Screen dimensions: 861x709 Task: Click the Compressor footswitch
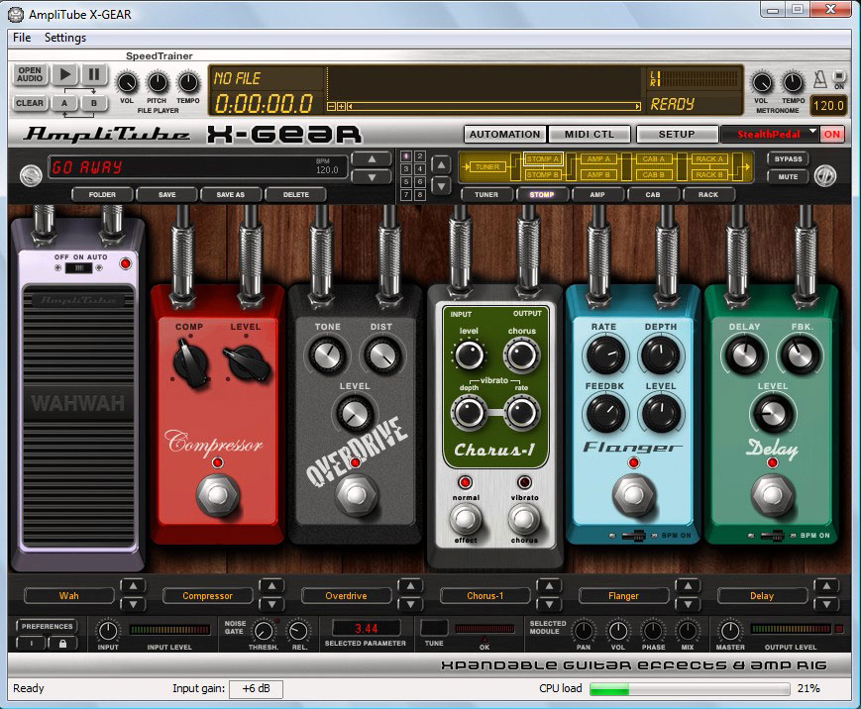pos(217,495)
